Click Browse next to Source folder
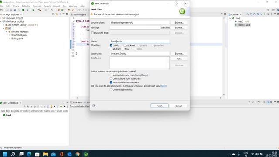Screen dimensions: 279x157 tap(179, 23)
